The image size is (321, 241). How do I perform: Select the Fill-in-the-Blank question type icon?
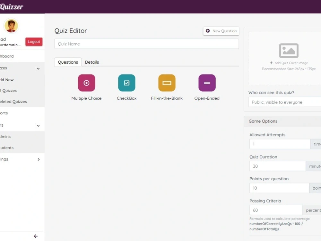tap(167, 83)
